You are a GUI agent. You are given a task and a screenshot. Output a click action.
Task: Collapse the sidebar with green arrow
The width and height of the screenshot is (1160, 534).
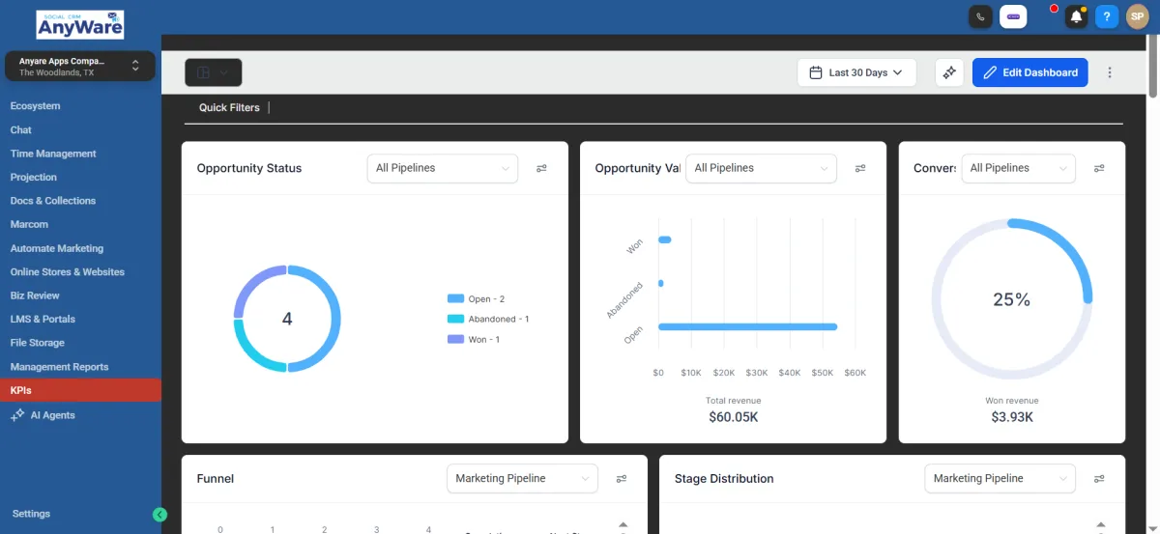click(x=159, y=515)
